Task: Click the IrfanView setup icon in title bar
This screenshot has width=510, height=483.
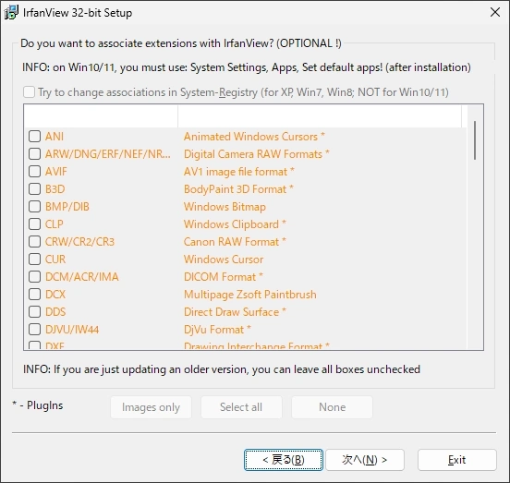Action: click(x=11, y=13)
